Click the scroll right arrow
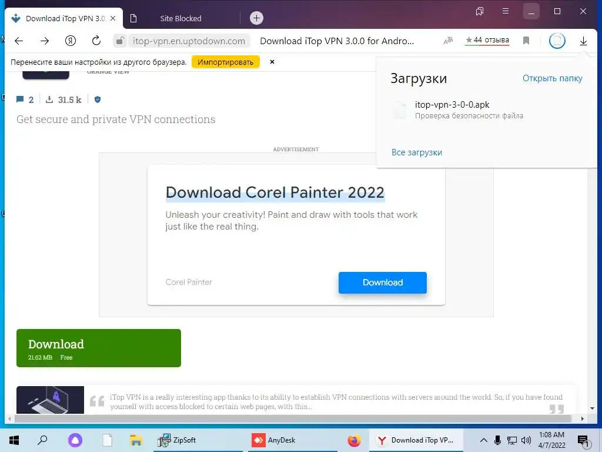Screen dimensions: 602x452 click(583, 418)
